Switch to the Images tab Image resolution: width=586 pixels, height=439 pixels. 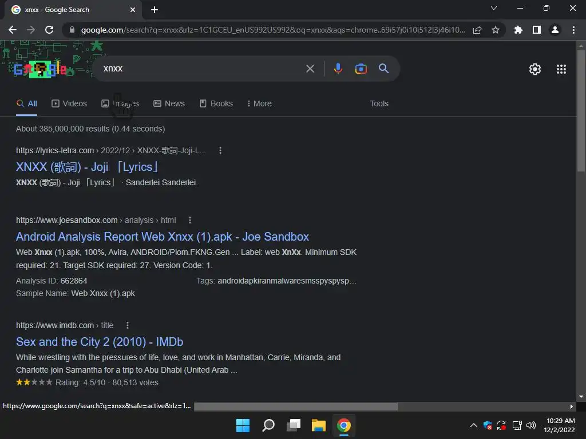coord(120,104)
